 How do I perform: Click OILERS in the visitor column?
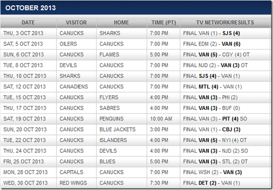tap(69, 44)
